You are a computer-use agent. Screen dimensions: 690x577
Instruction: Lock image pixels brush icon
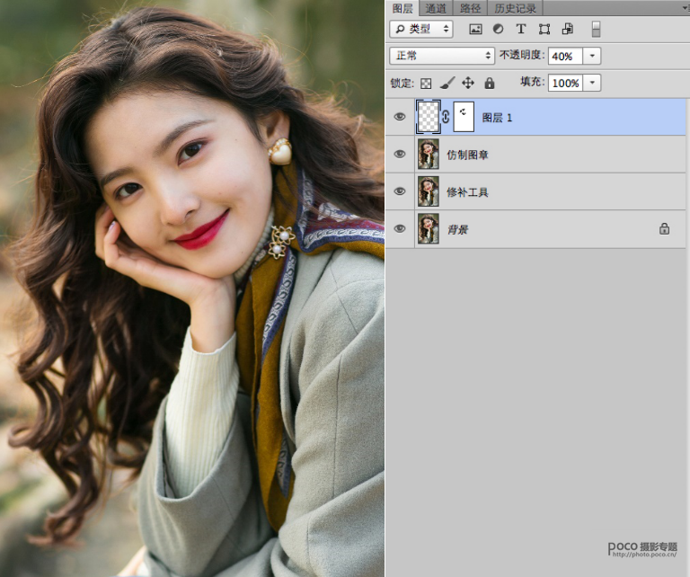pos(447,83)
